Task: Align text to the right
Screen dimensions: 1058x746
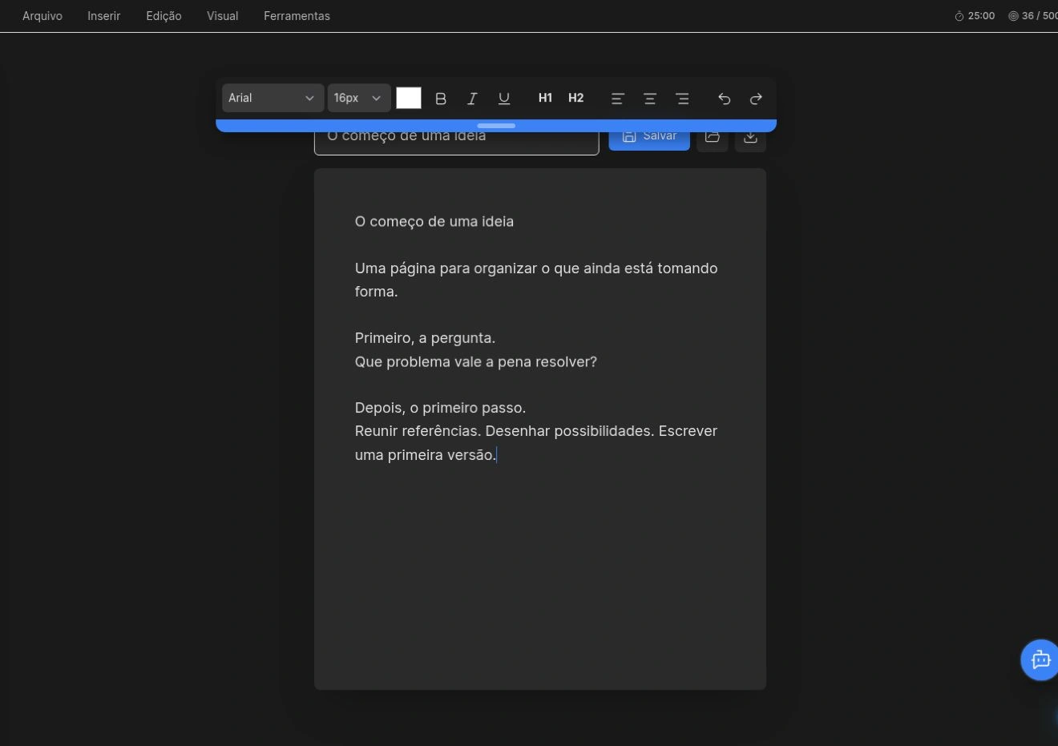Action: click(682, 99)
